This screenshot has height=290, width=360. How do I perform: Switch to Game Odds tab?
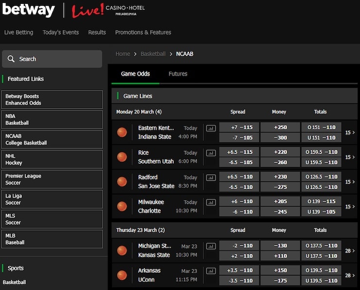(x=135, y=74)
